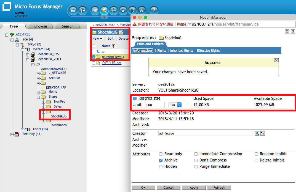Open the Preferences checklist toolbar icon
Viewport: 296px width, 192px height.
point(132,10)
